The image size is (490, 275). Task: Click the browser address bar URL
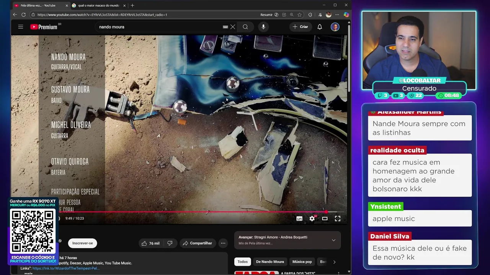tap(102, 15)
